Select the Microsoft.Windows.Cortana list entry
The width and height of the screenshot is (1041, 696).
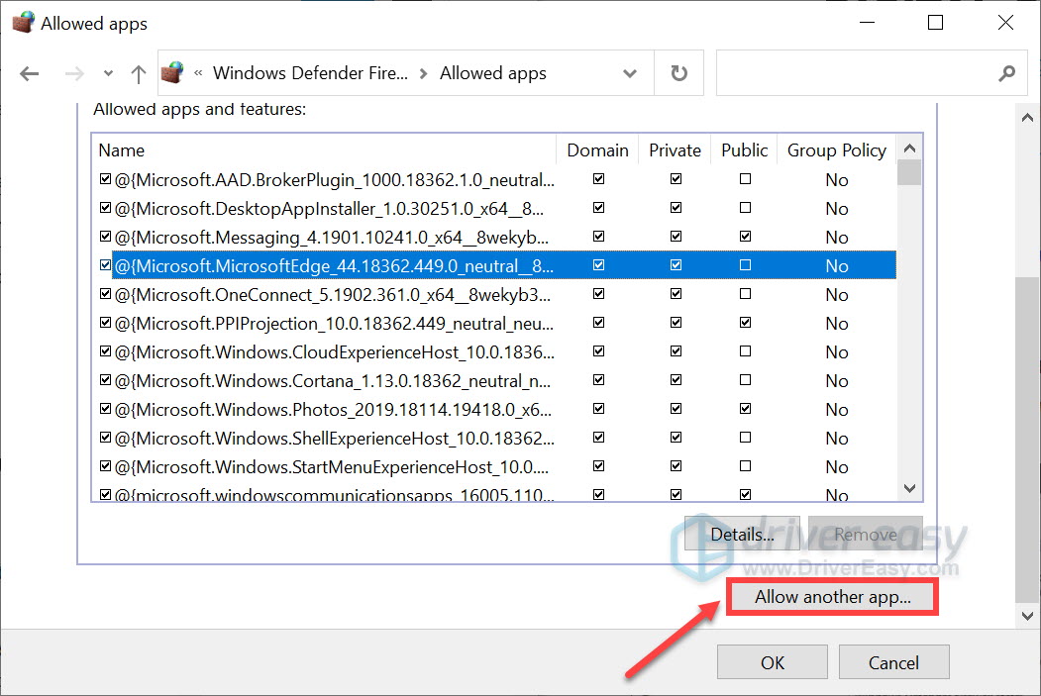pyautogui.click(x=333, y=381)
